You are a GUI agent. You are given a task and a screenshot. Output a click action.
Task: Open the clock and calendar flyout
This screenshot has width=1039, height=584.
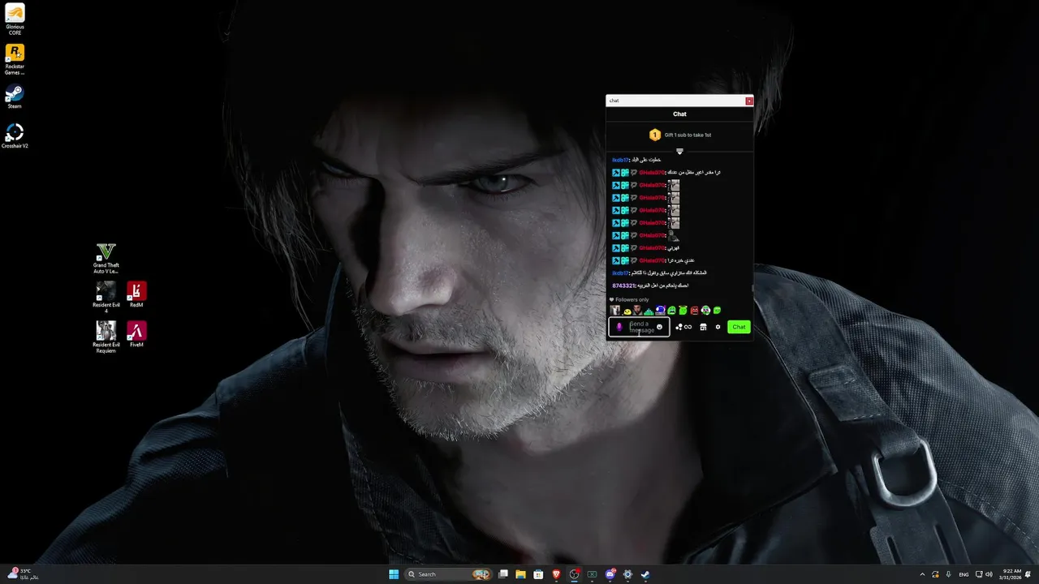click(x=1011, y=574)
